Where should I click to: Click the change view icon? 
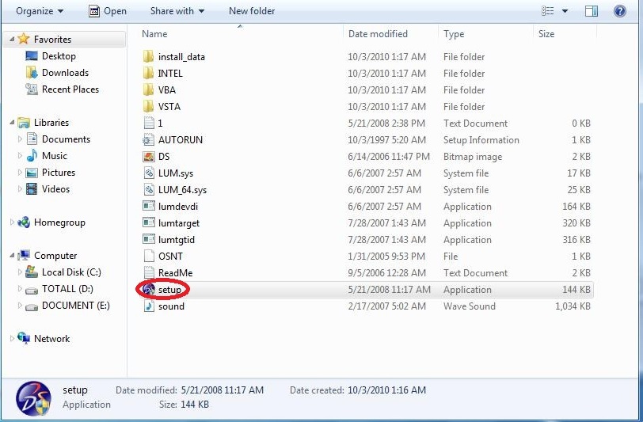(x=547, y=11)
